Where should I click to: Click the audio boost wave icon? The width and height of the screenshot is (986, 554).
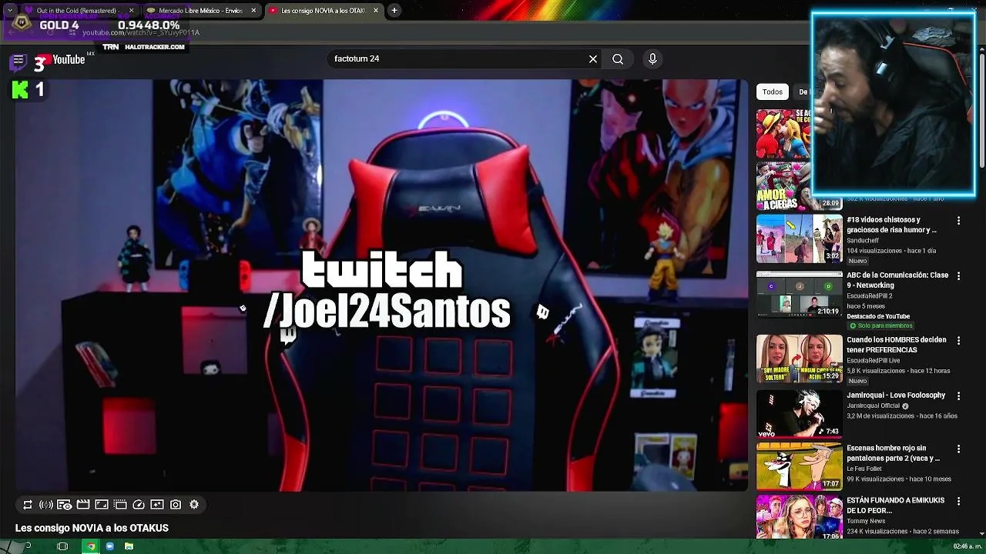[x=46, y=505]
